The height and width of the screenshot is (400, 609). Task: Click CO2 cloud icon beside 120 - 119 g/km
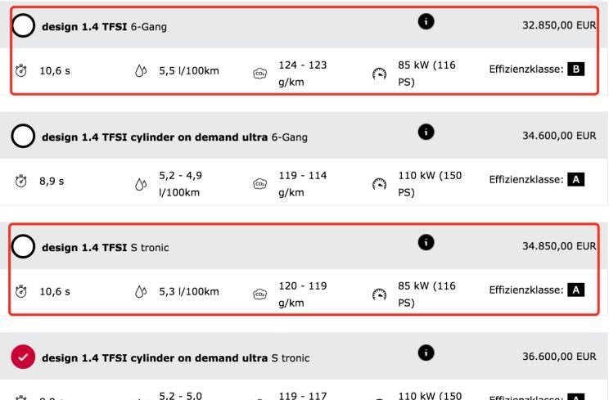[x=259, y=294]
